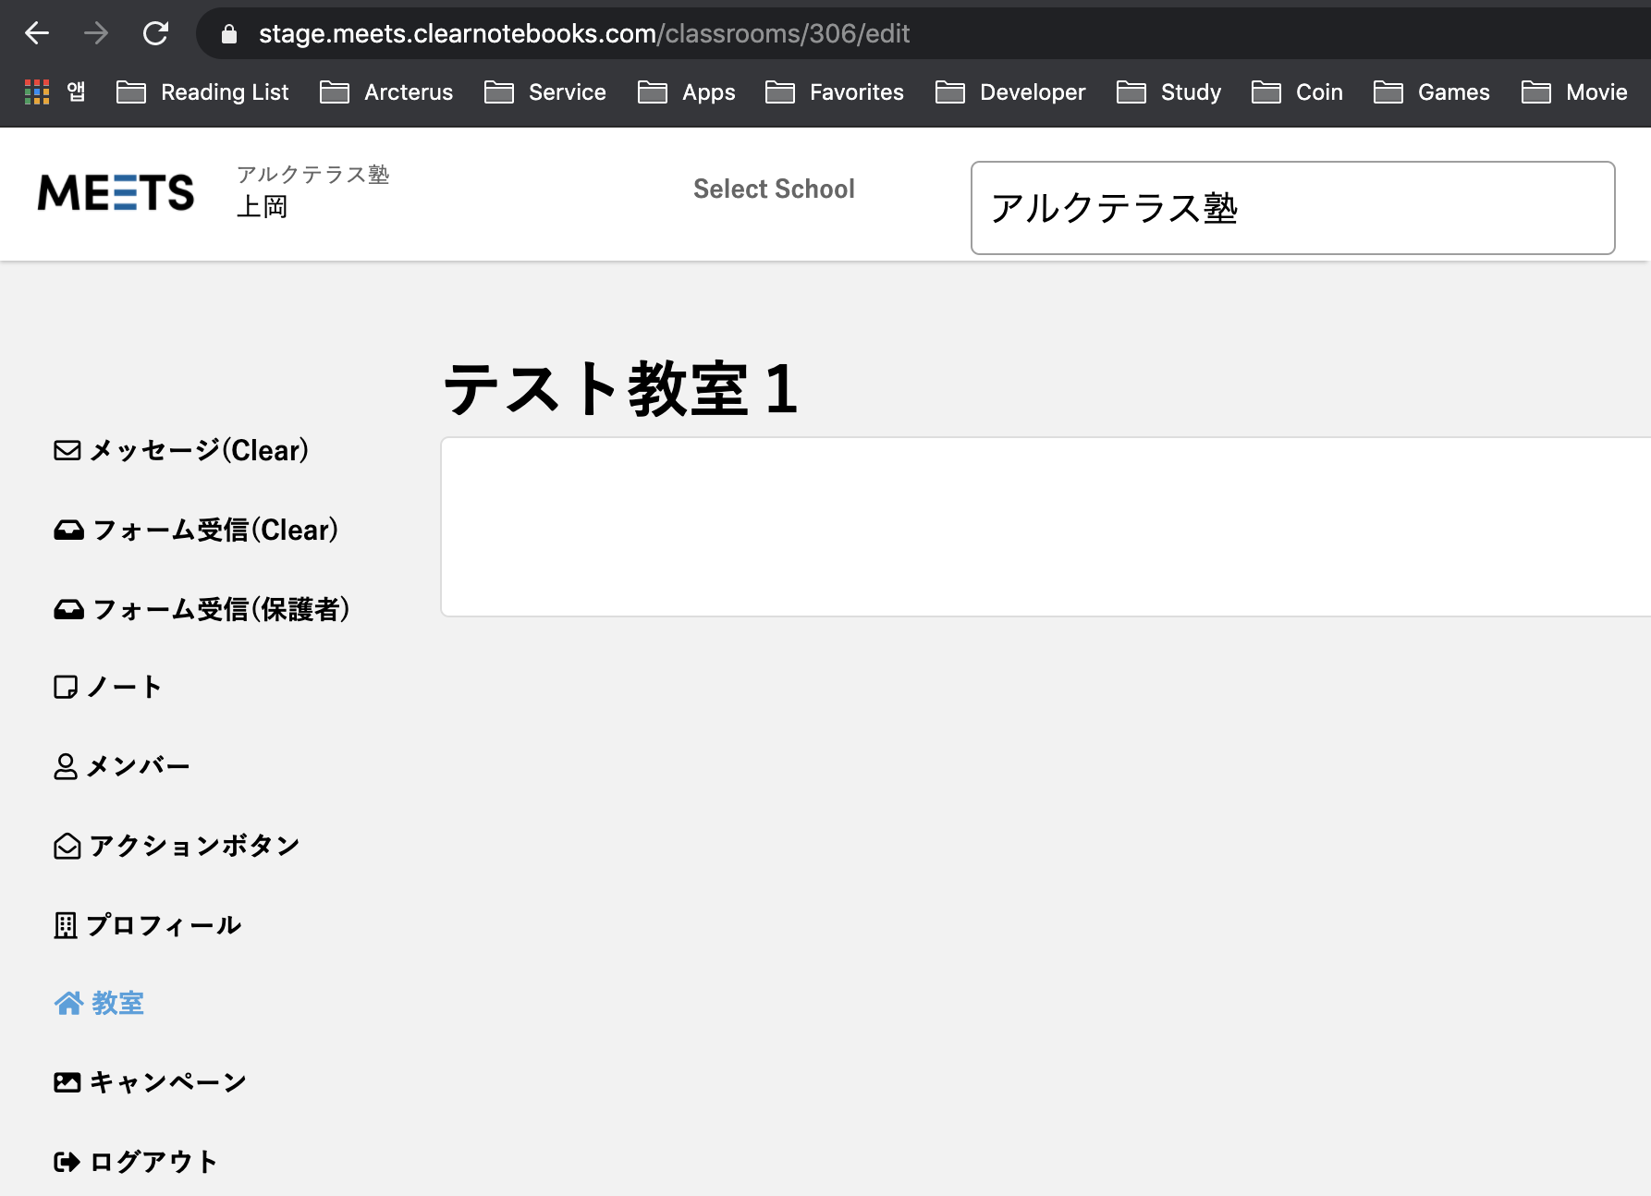Image resolution: width=1651 pixels, height=1196 pixels.
Task: Click the envelope icon beside メッセージ(Clear)
Action: tap(67, 451)
